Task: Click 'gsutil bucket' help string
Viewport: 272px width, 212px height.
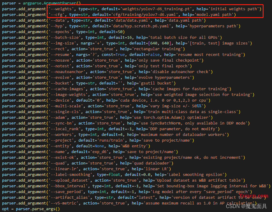Action: pos(156,83)
